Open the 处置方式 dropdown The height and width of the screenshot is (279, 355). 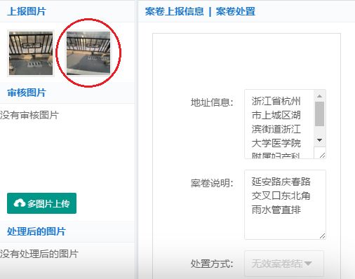pyautogui.click(x=284, y=264)
